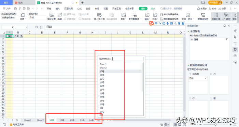
Task: Click 删除数据透视表 delete pivot table
Action: point(169,19)
